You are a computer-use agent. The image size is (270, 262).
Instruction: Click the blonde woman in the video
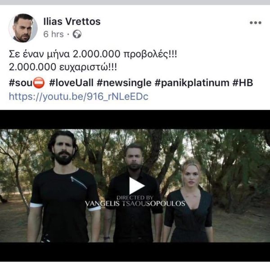coord(189,201)
